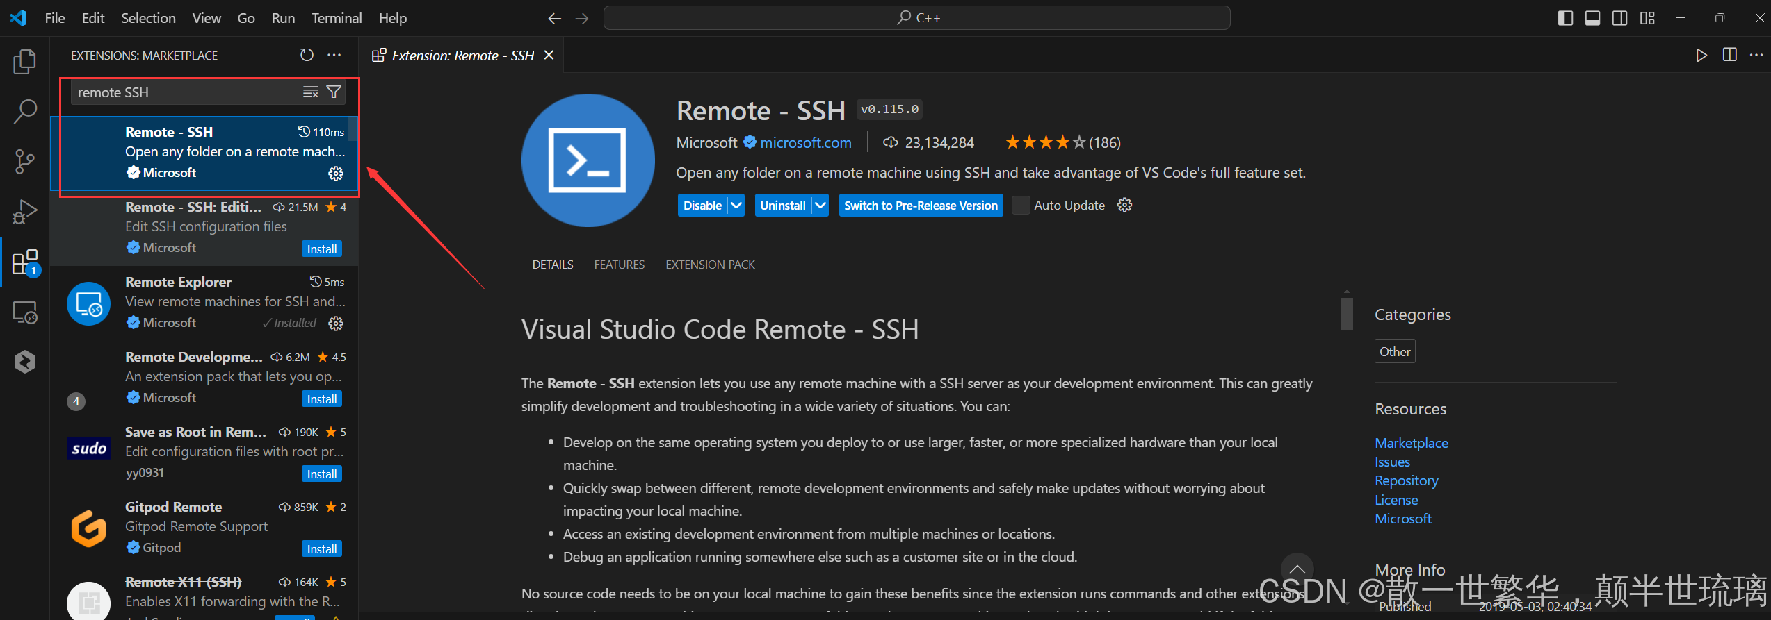Open the Issues resource link
The height and width of the screenshot is (620, 1771).
(x=1392, y=462)
